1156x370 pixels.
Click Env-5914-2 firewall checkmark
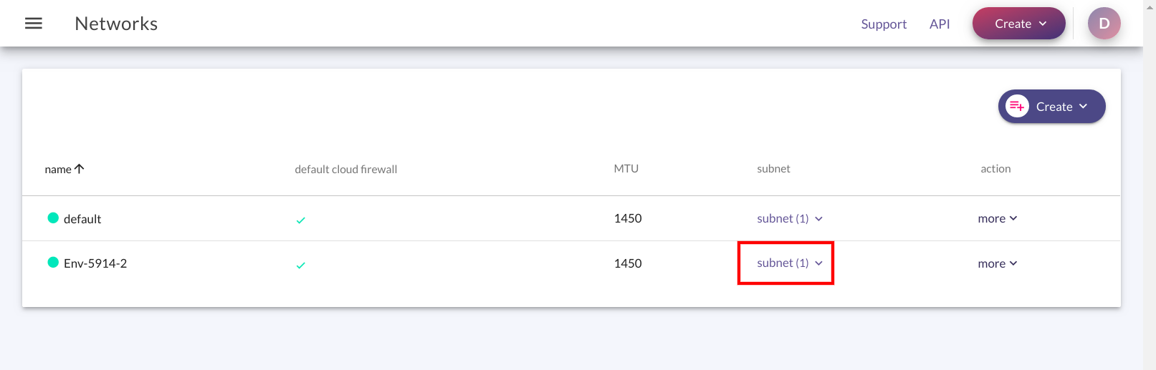301,266
